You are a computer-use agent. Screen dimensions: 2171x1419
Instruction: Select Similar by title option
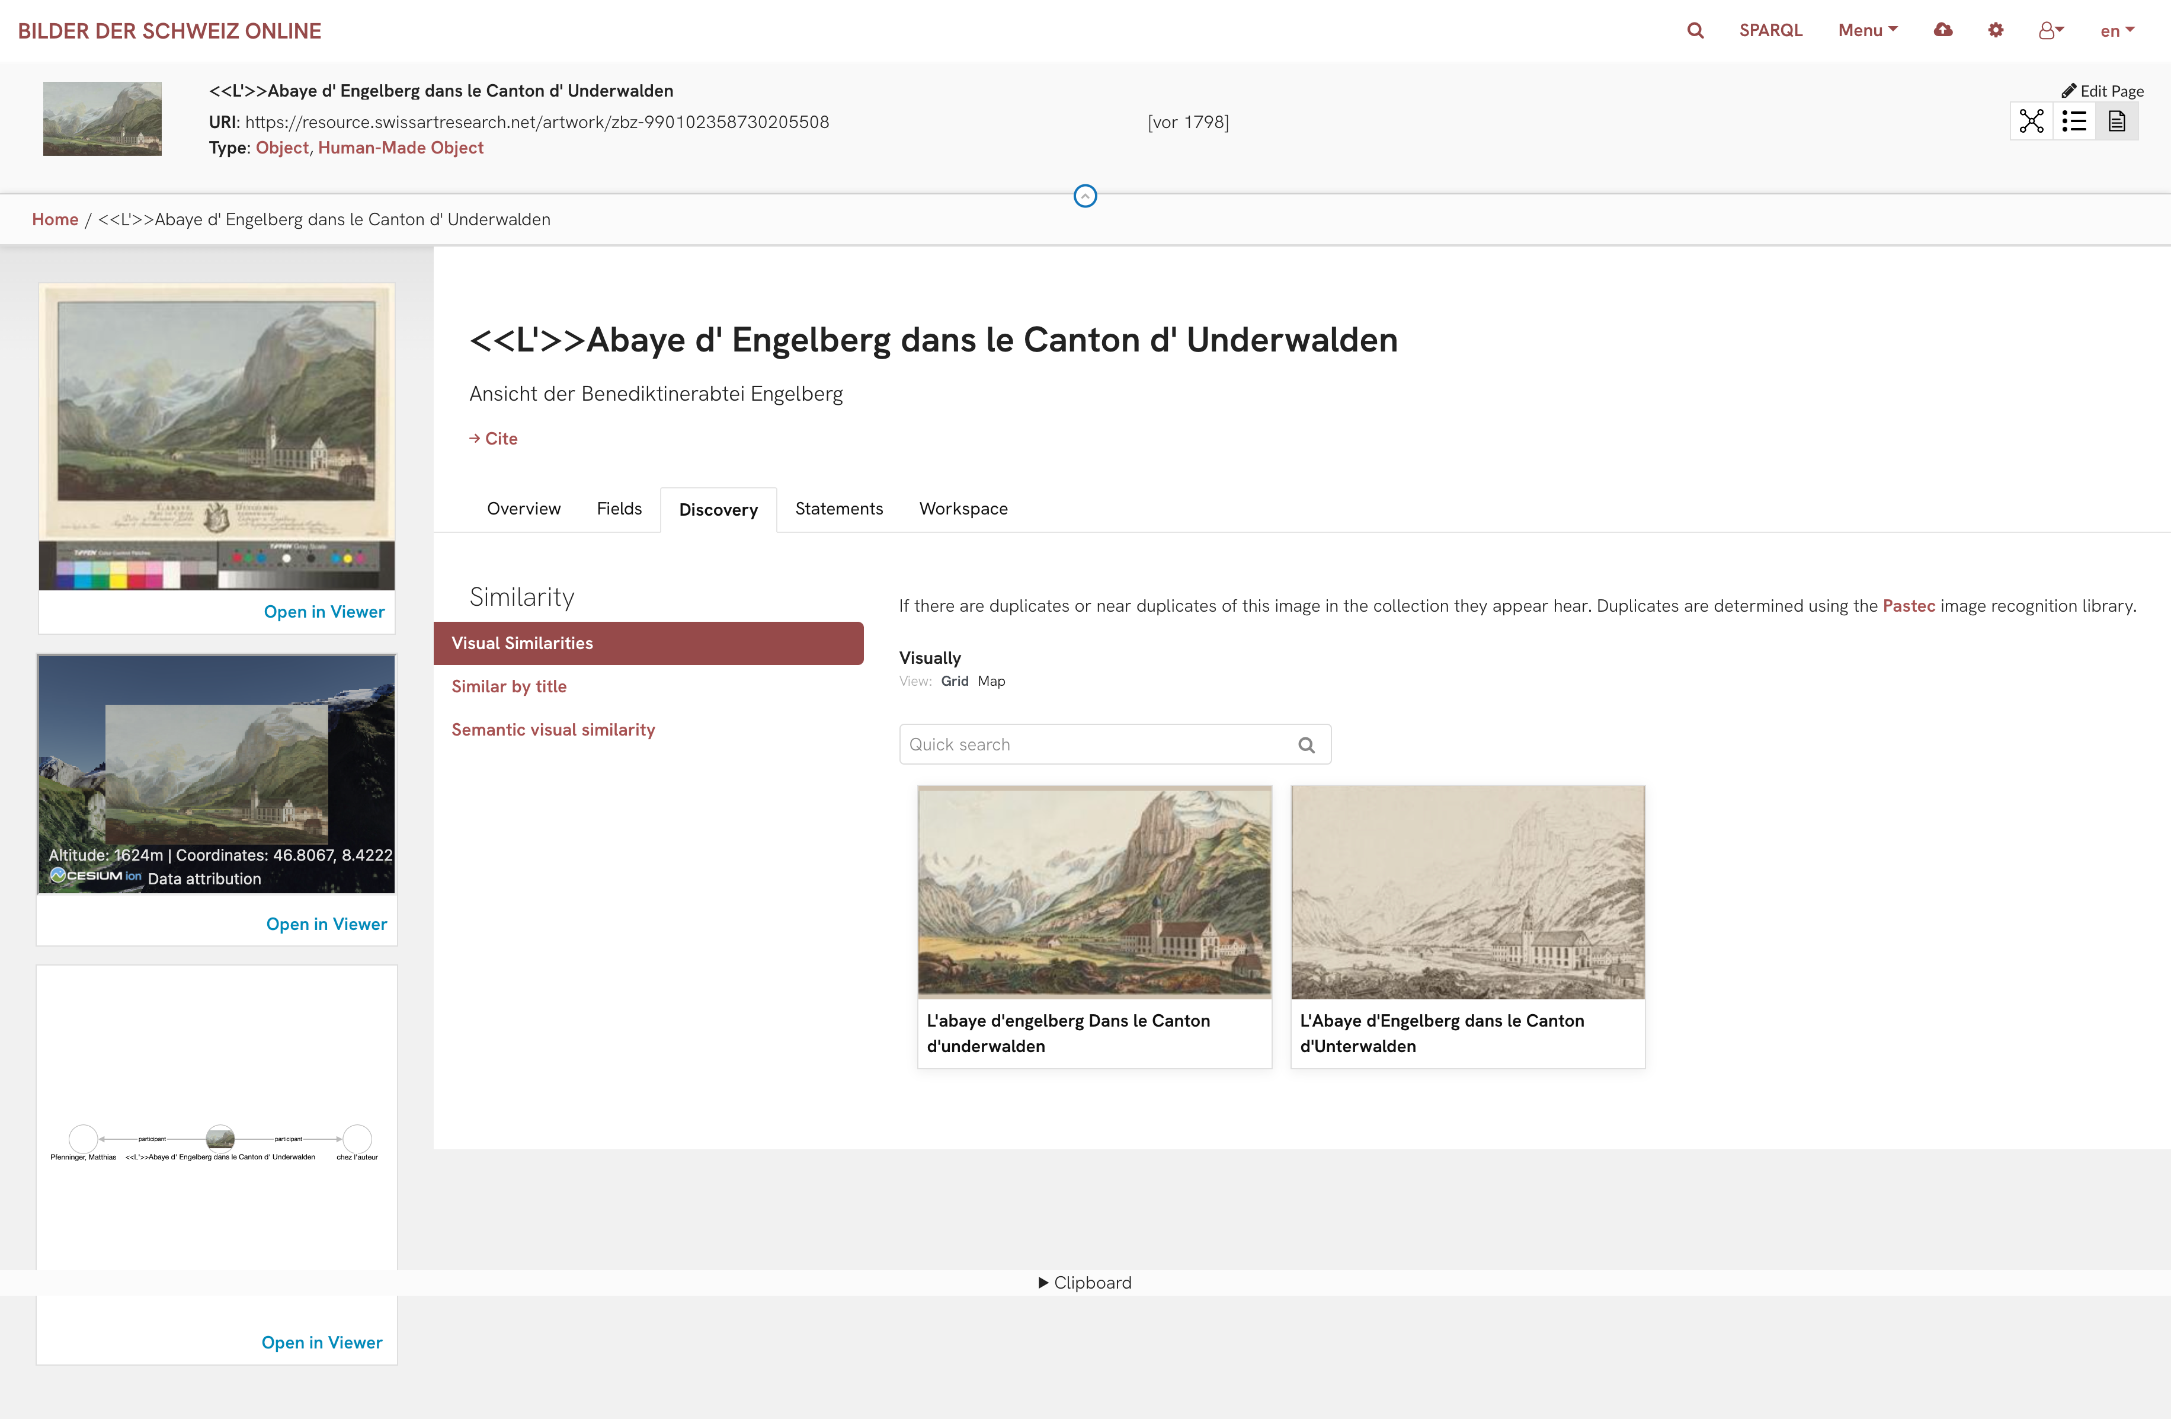pyautogui.click(x=509, y=686)
